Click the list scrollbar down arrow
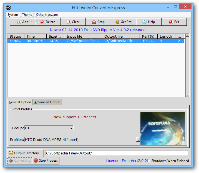The width and height of the screenshot is (199, 173). [187, 95]
